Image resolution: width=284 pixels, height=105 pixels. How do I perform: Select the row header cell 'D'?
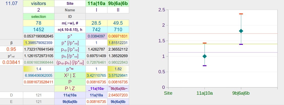[11, 95]
